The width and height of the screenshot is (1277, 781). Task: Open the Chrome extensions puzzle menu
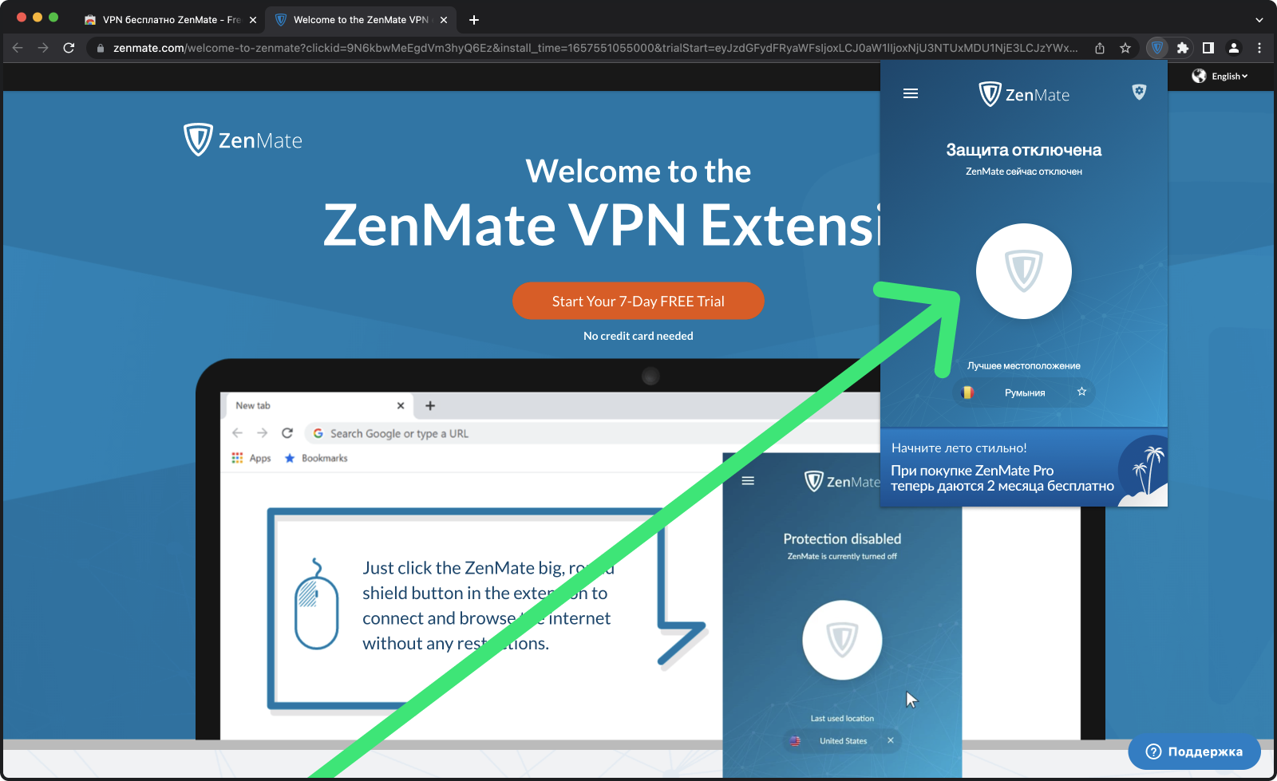pos(1183,48)
